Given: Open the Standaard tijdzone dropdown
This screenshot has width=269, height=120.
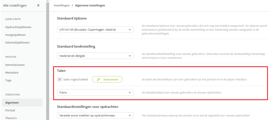Looking at the screenshot, I should (95, 30).
